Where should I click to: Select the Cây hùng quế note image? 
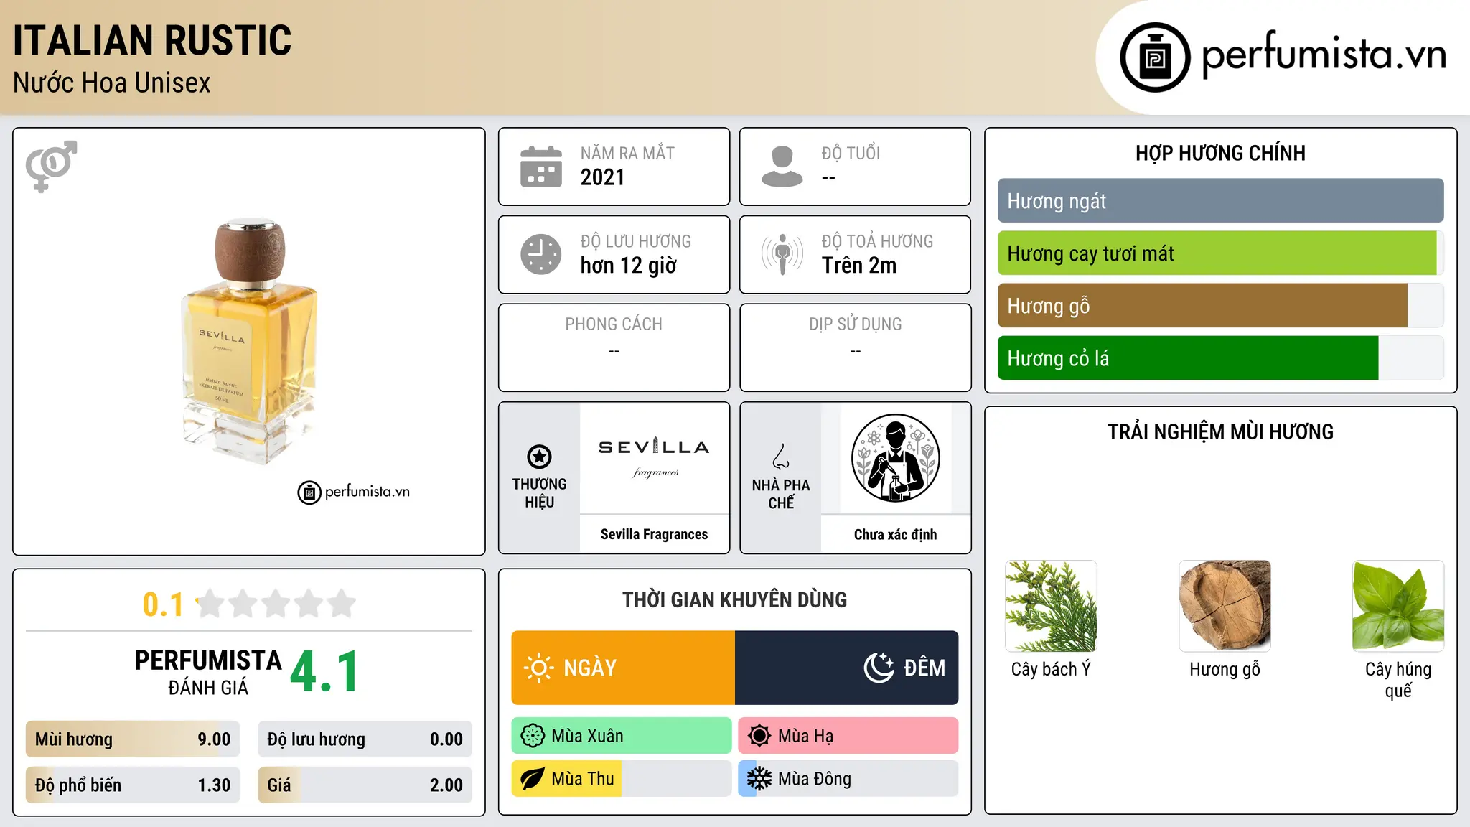click(1398, 606)
